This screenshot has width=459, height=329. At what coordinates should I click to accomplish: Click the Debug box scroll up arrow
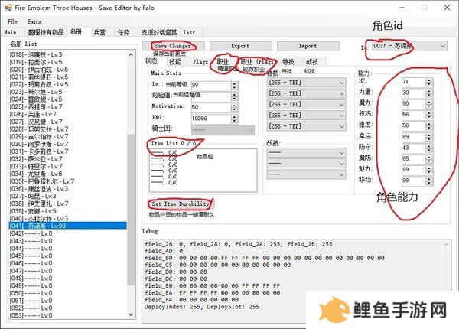(447, 244)
